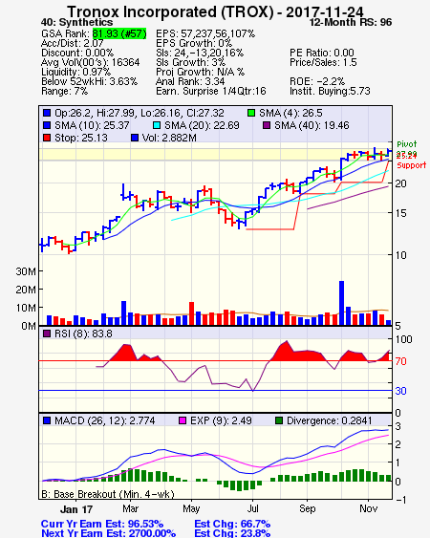The image size is (430, 538).
Task: Click the Anal Rank: 3.34 text
Action: [190, 81]
